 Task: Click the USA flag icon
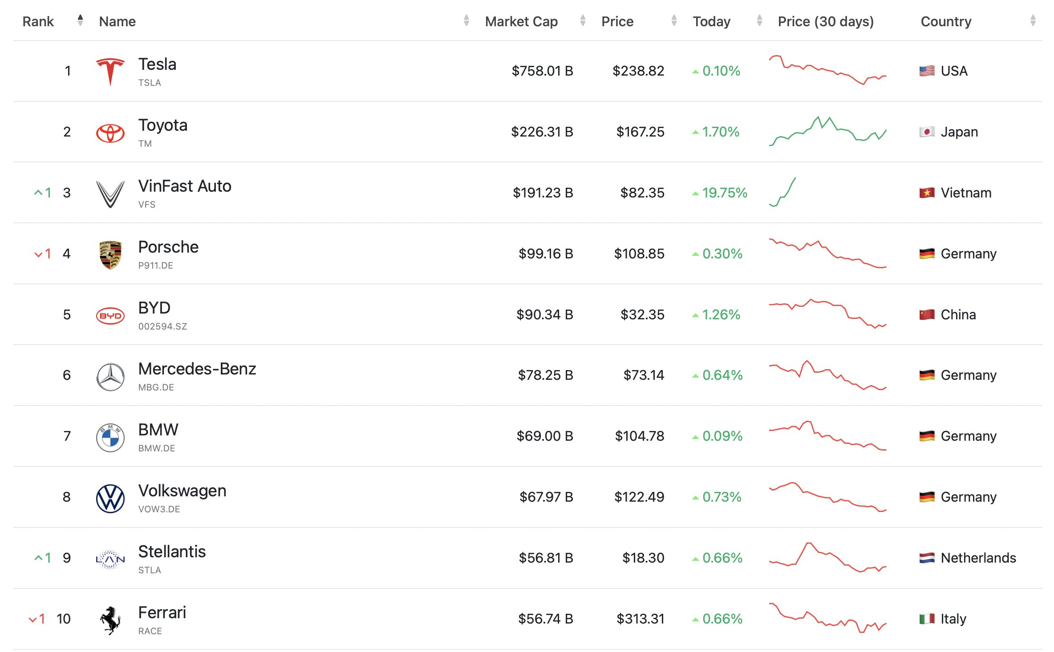pos(927,71)
